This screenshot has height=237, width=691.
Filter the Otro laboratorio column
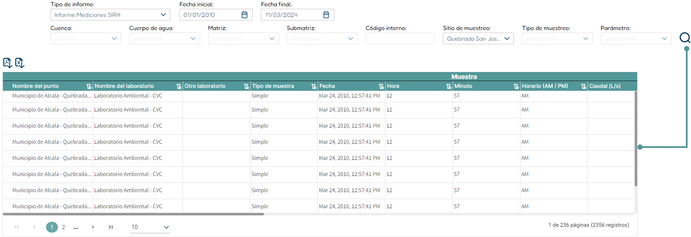coord(247,86)
